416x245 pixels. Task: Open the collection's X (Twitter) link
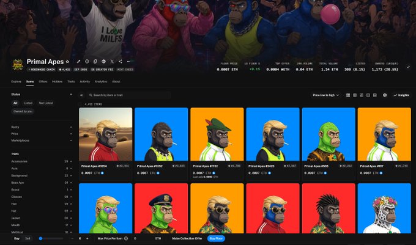coord(112,62)
